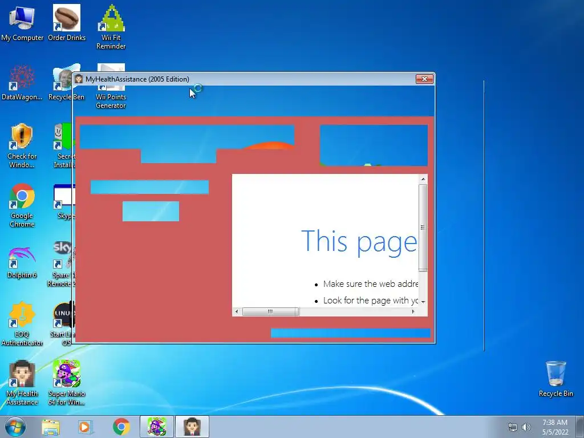Click the taskbar clock showing 7:38 AM

coord(555,427)
